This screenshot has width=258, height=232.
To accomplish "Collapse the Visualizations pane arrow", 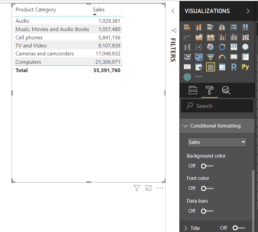I will [248, 11].
